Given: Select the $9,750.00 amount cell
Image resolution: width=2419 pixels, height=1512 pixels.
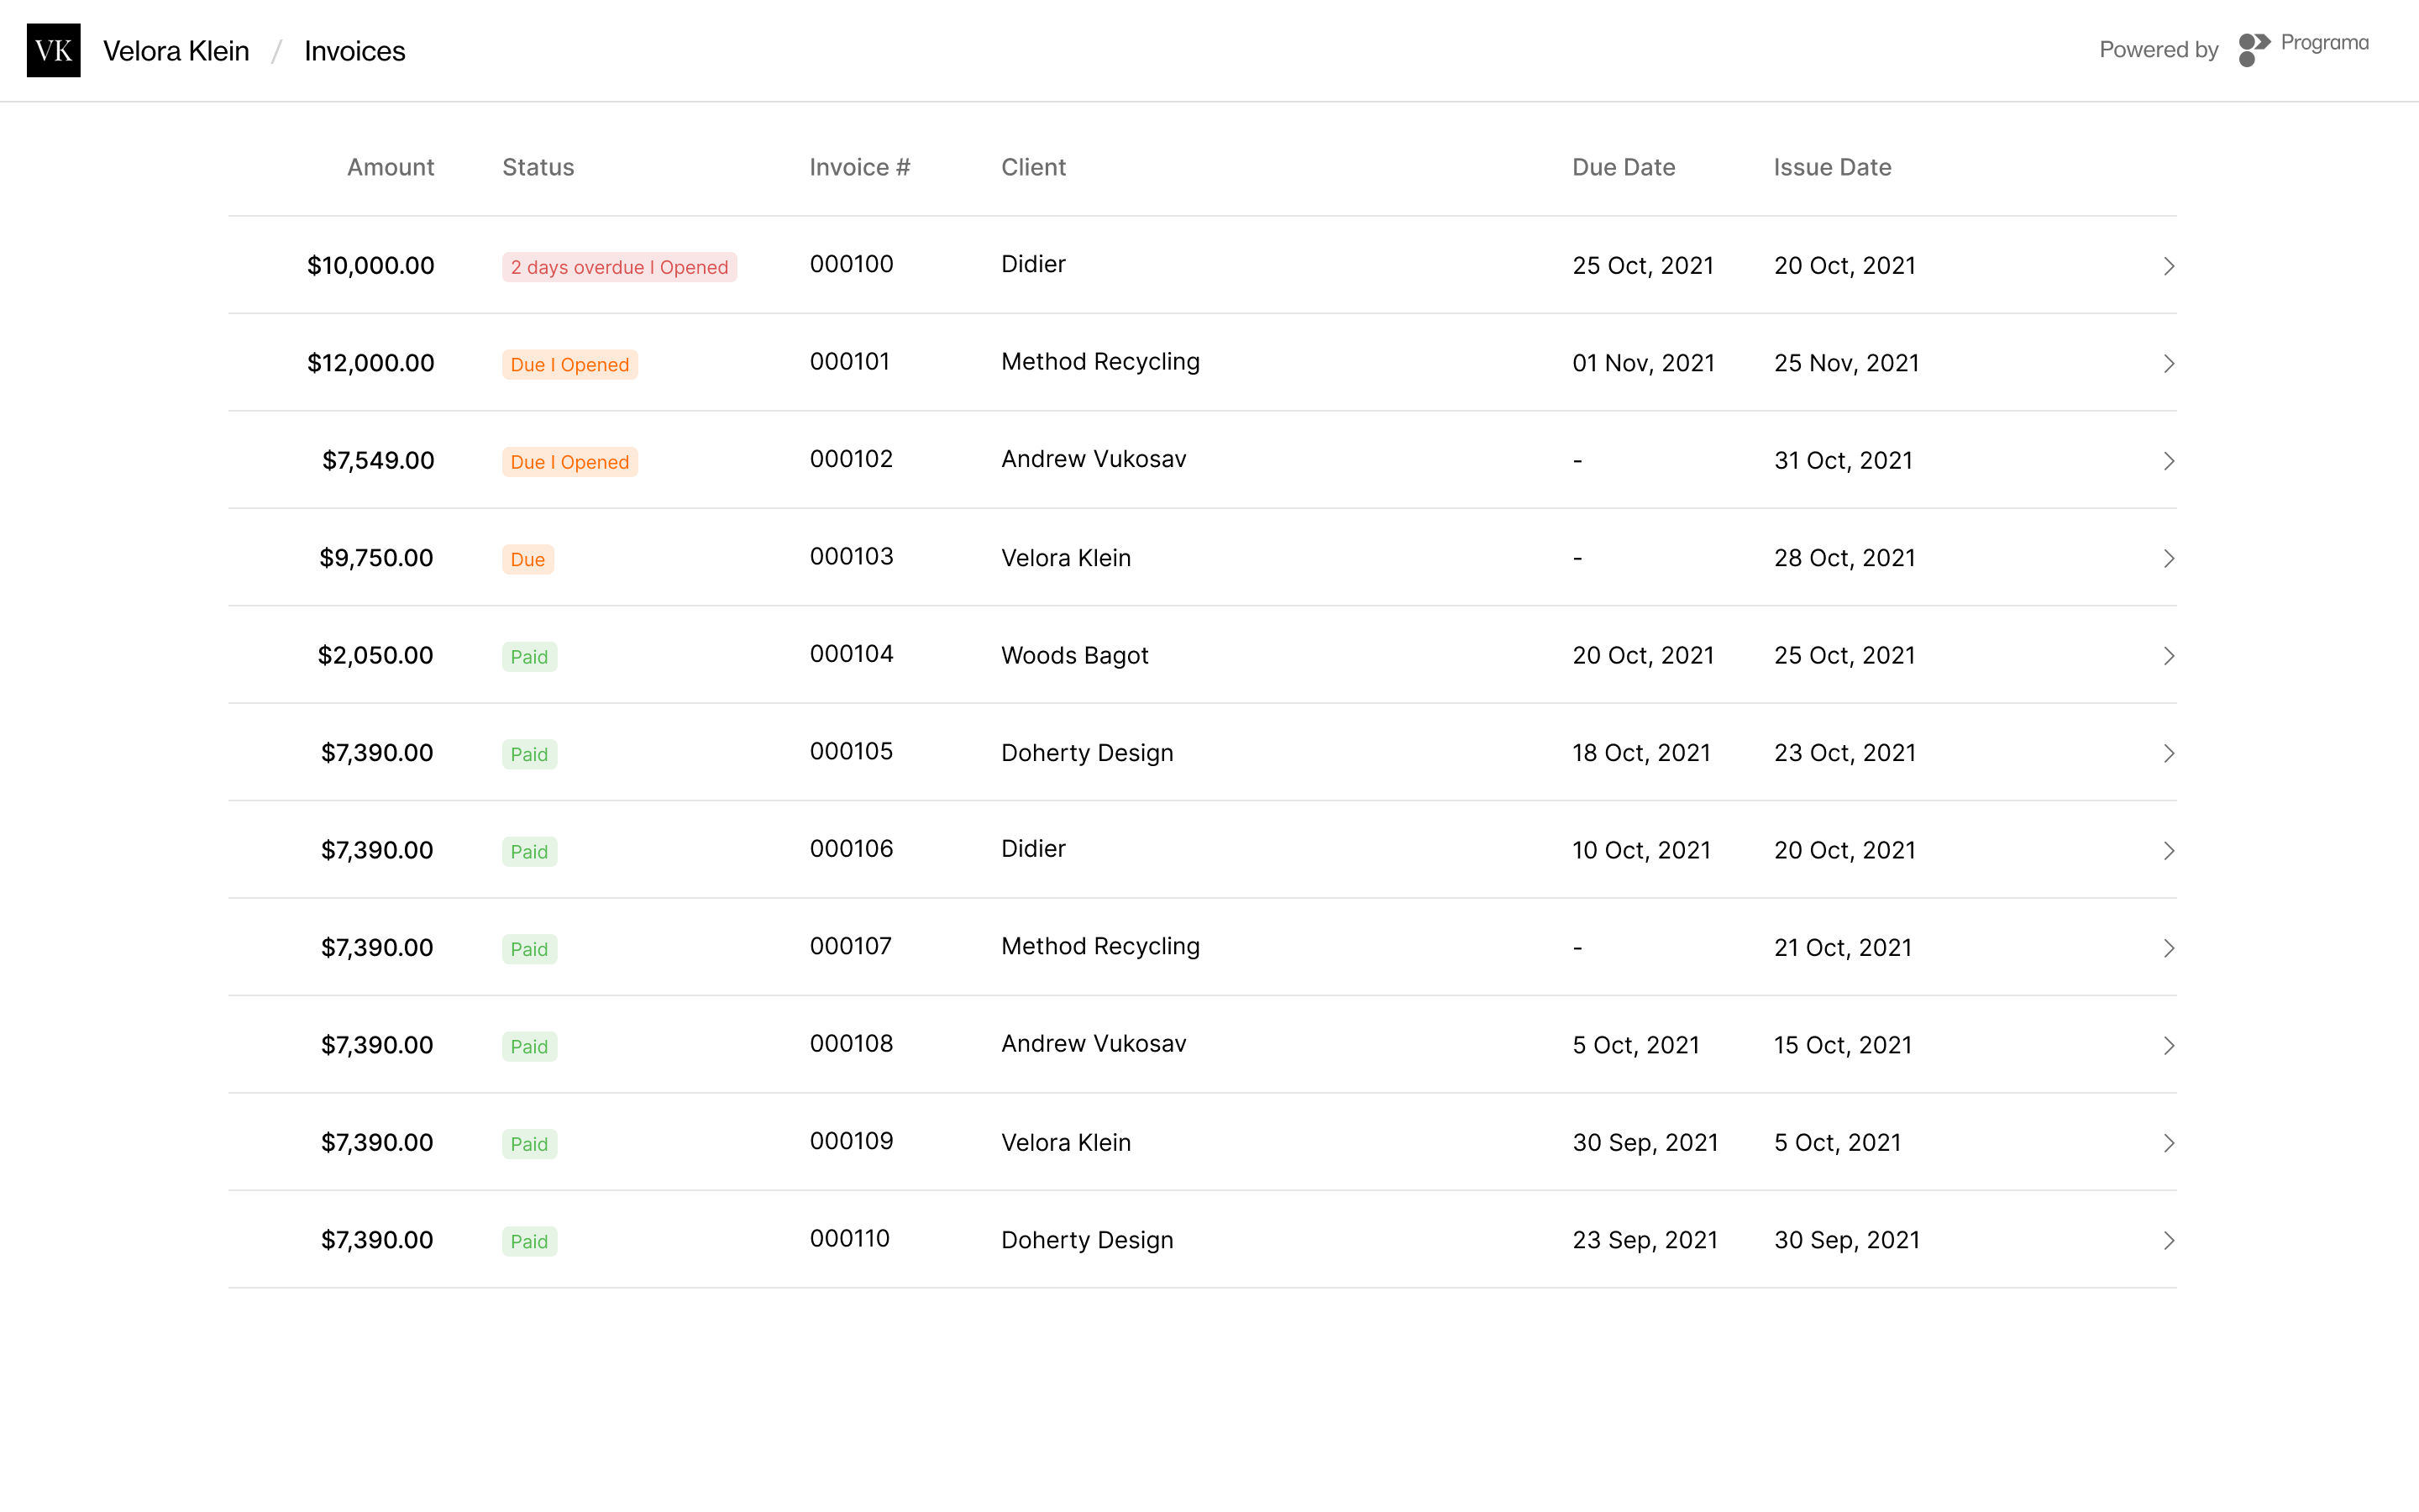Looking at the screenshot, I should pos(375,558).
